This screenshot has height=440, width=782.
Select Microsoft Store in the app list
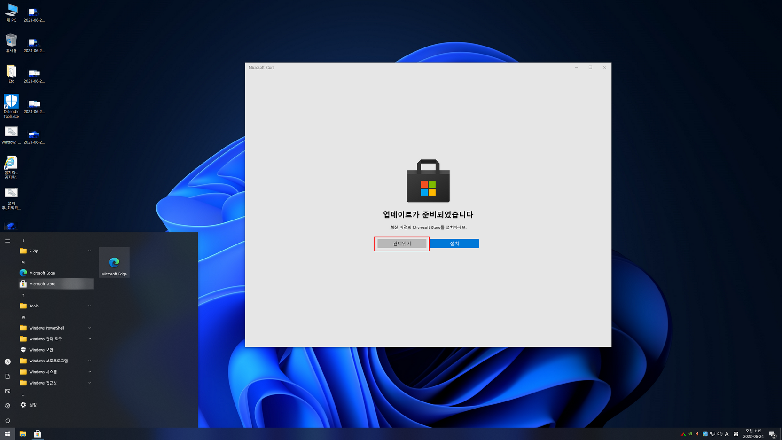click(x=55, y=284)
